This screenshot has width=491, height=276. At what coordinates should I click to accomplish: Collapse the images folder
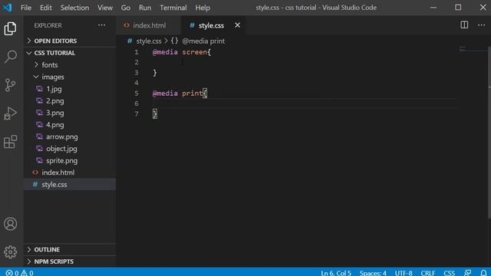pyautogui.click(x=70, y=77)
